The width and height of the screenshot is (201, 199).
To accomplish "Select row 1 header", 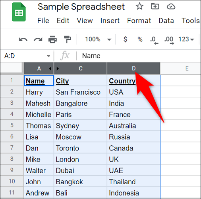I will [x=12, y=80].
